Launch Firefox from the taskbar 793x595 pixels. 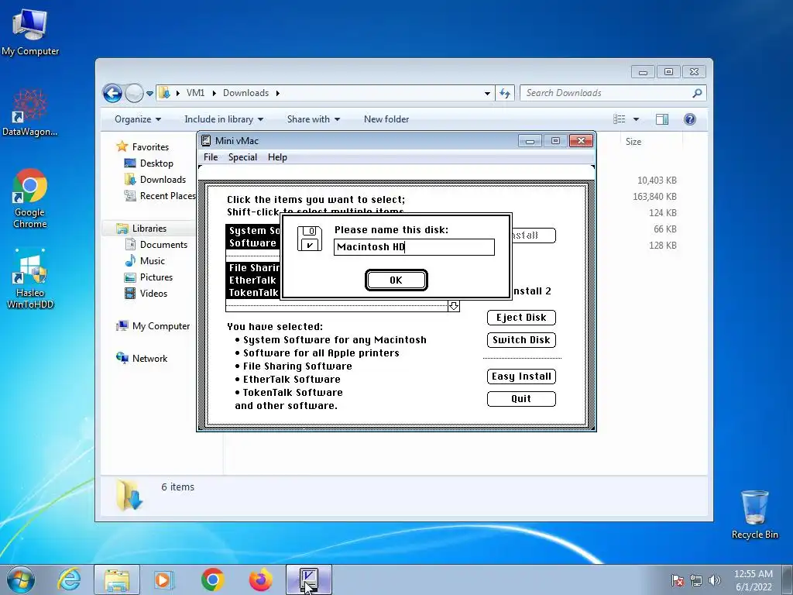260,580
